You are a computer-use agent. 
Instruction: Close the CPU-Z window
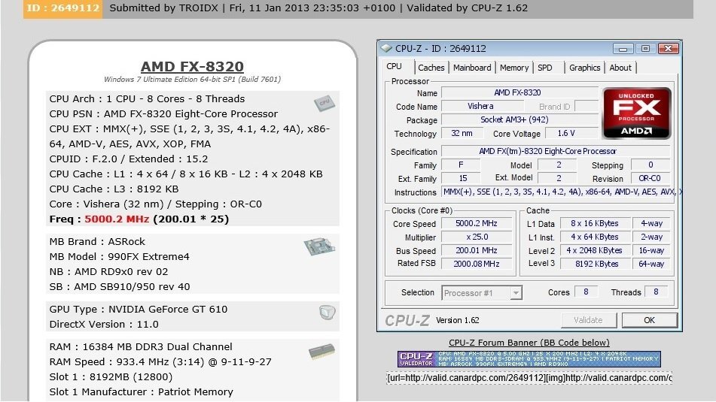coord(668,48)
